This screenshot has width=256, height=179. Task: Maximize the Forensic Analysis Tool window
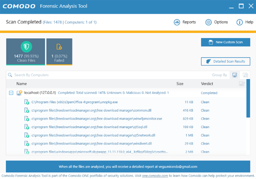tap(241, 6)
